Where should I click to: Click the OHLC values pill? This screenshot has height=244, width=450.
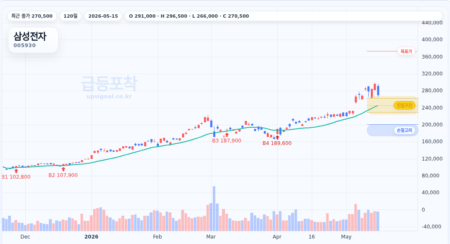(284, 16)
